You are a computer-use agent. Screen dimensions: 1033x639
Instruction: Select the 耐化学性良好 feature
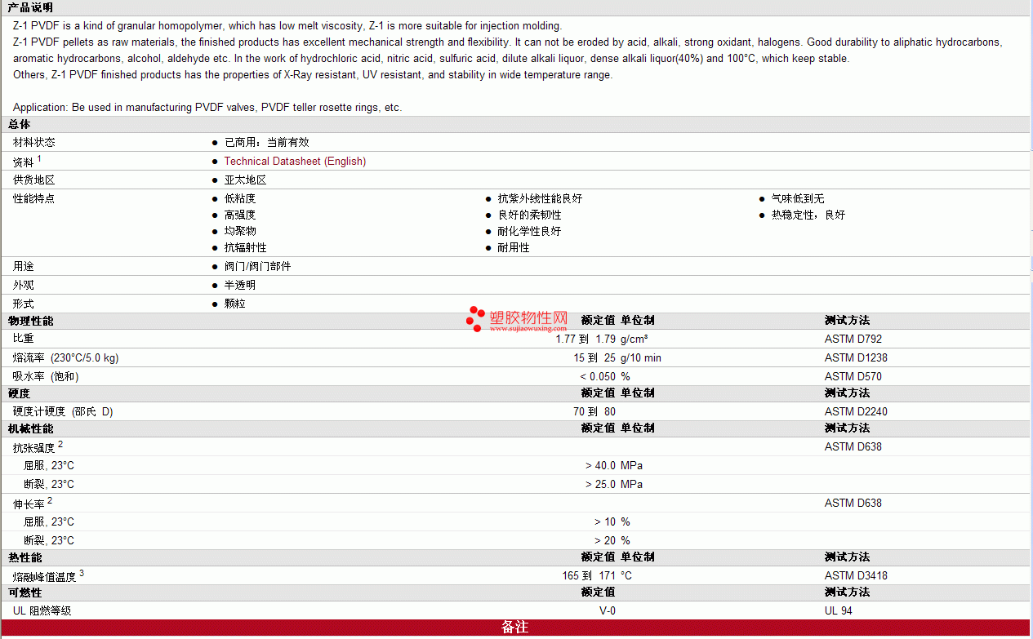530,231
